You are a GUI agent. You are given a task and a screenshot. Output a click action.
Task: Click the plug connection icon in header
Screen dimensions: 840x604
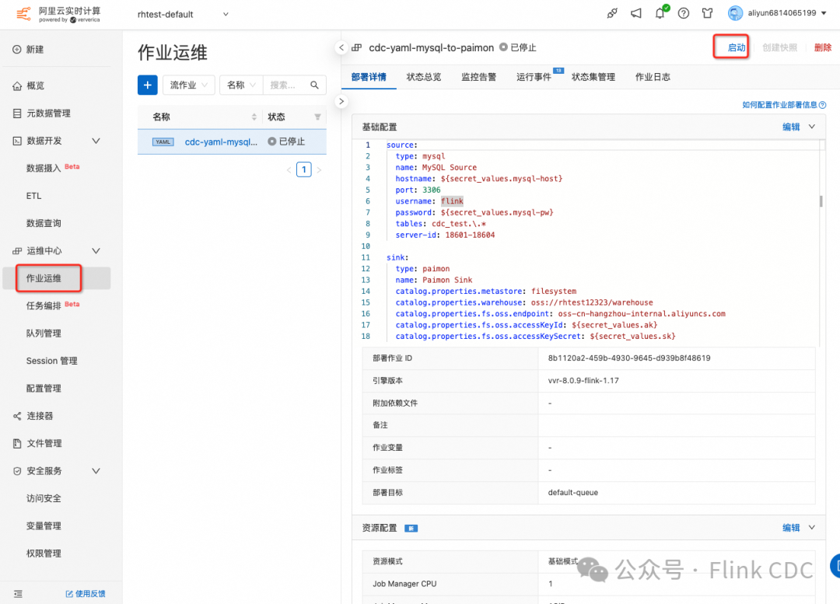612,13
